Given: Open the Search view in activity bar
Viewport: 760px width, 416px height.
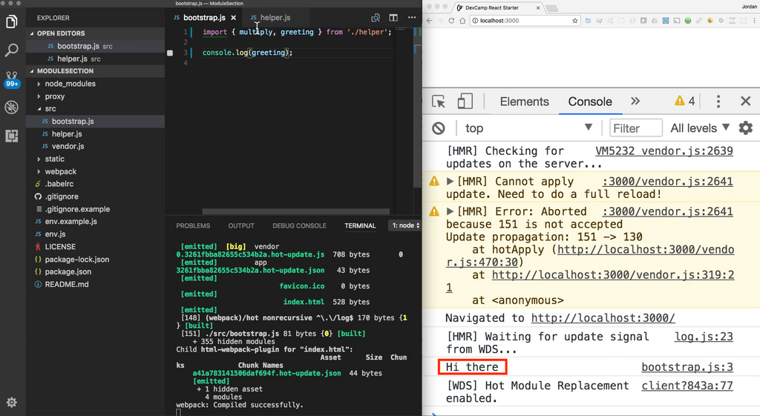Looking at the screenshot, I should click(x=12, y=50).
